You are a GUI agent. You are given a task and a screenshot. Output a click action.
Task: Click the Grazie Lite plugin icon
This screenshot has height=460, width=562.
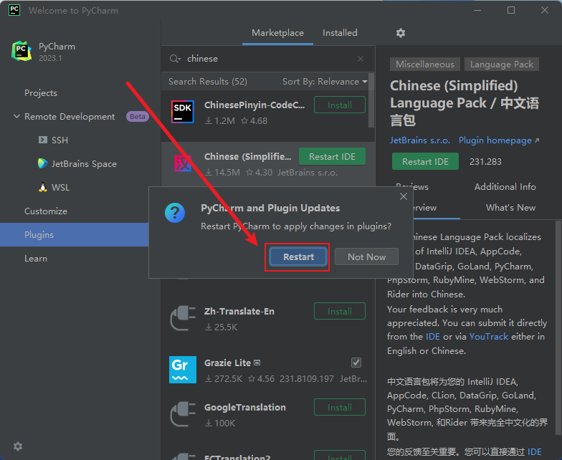182,370
